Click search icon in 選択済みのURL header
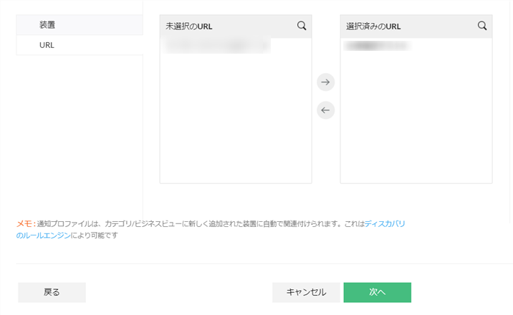The width and height of the screenshot is (513, 315). 482,26
